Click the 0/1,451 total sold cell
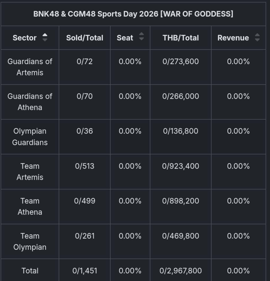The height and width of the screenshot is (281, 270). pos(85,271)
